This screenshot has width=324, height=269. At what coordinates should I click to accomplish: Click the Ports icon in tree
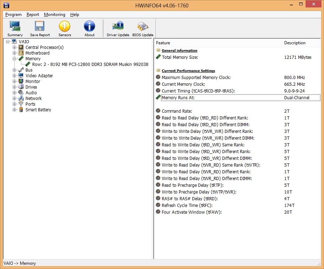21,104
